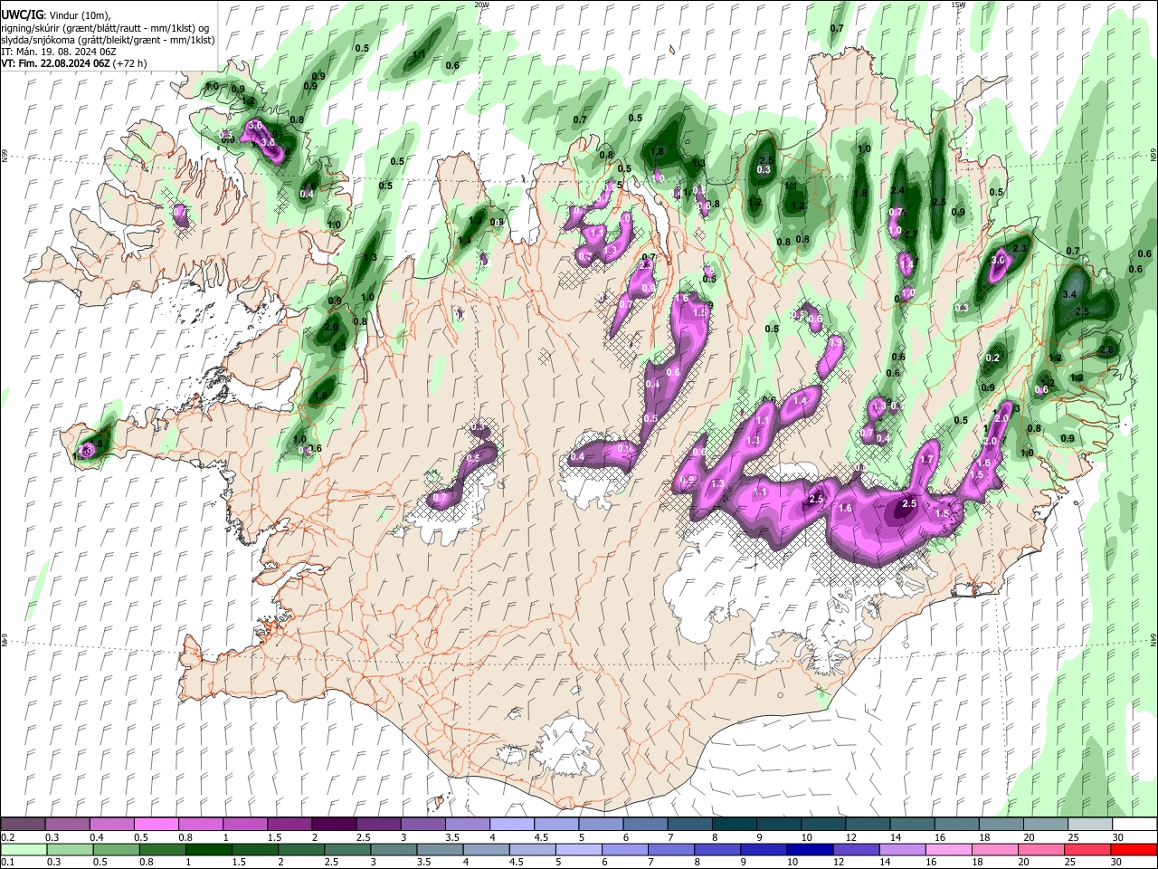Image resolution: width=1158 pixels, height=869 pixels.
Task: Pick the deep navy rain swatch at 10
Action: point(810,849)
